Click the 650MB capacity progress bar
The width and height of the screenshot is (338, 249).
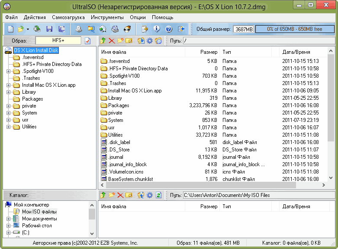[x=295, y=29]
